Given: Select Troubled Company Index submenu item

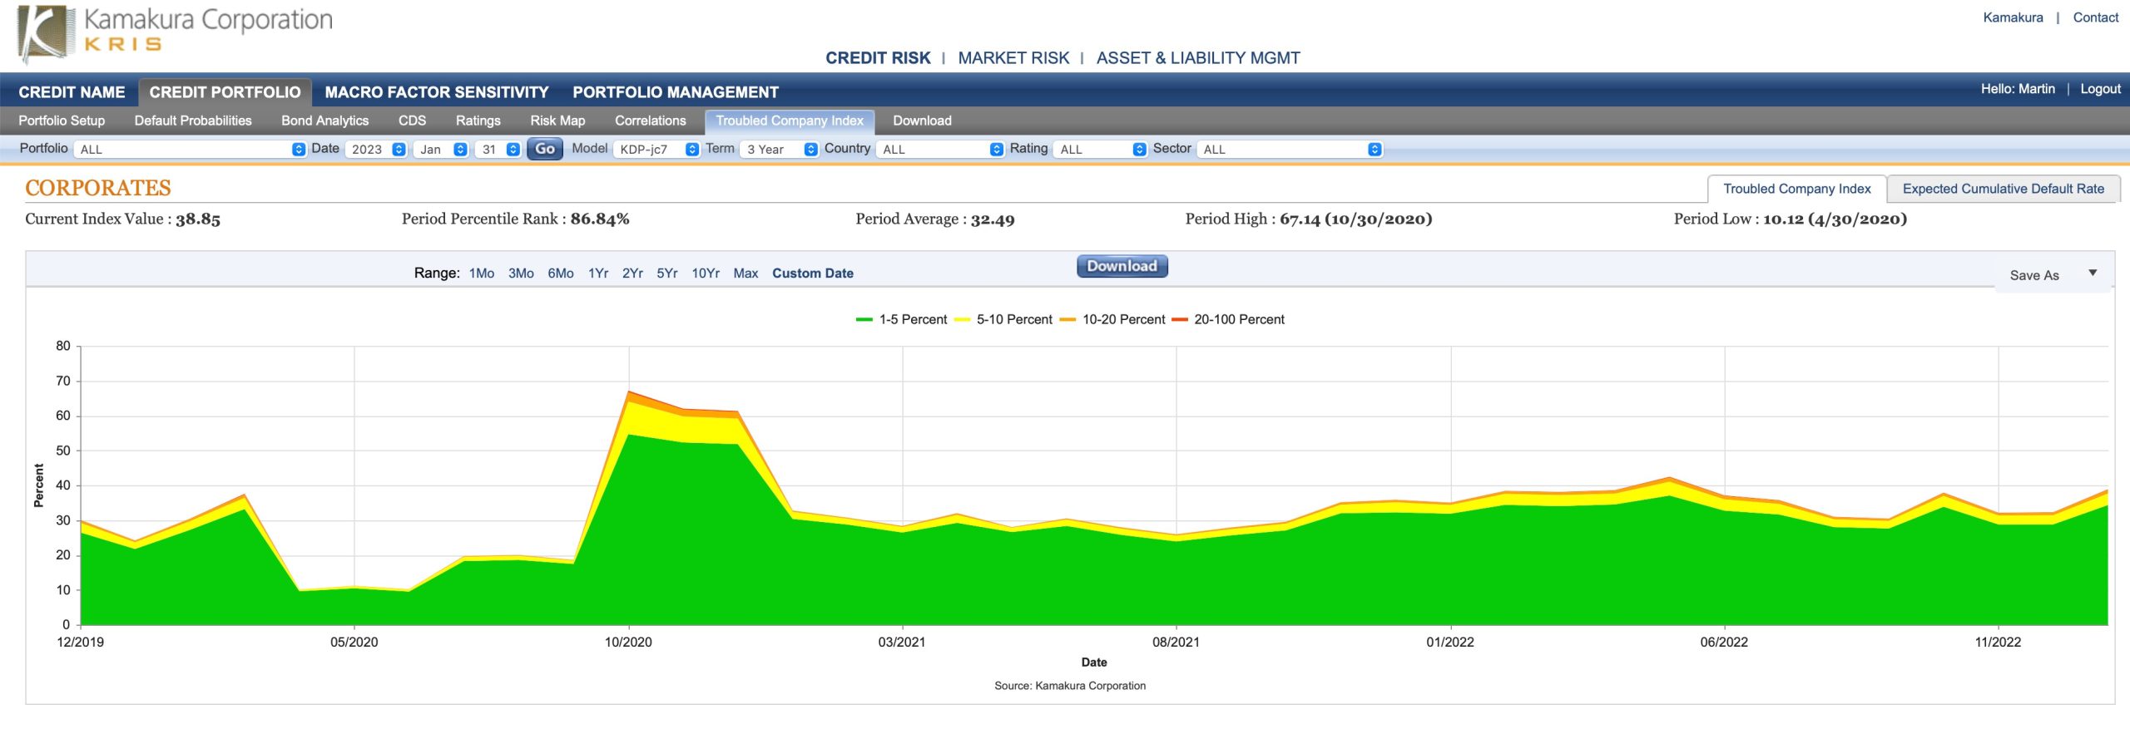Looking at the screenshot, I should [790, 121].
